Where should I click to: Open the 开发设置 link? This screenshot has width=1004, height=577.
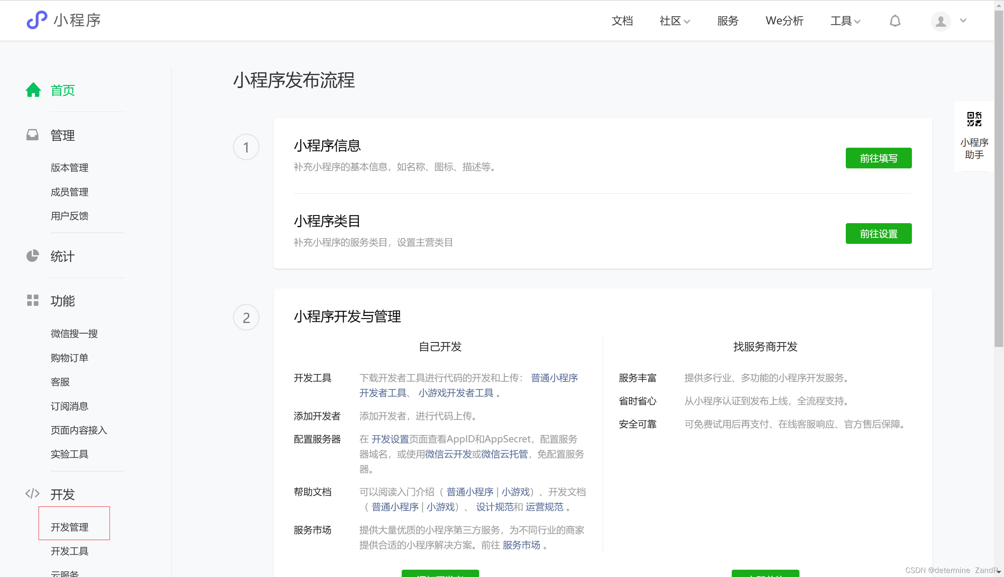click(x=390, y=439)
